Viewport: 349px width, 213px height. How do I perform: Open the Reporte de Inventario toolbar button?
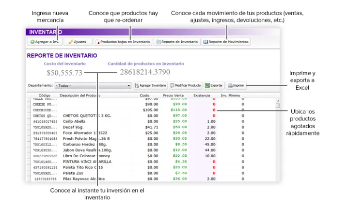tap(176, 42)
